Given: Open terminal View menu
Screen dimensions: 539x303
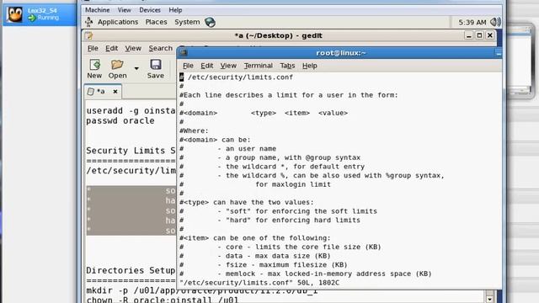Looking at the screenshot, I should (x=228, y=66).
